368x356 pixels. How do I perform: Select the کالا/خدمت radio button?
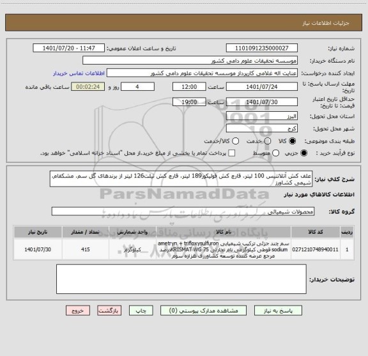tap(235, 141)
